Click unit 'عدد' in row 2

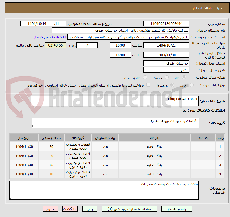coord(105,156)
